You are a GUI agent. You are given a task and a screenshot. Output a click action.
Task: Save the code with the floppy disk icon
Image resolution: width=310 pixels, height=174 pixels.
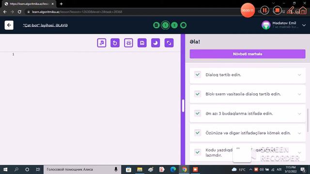coord(142,43)
